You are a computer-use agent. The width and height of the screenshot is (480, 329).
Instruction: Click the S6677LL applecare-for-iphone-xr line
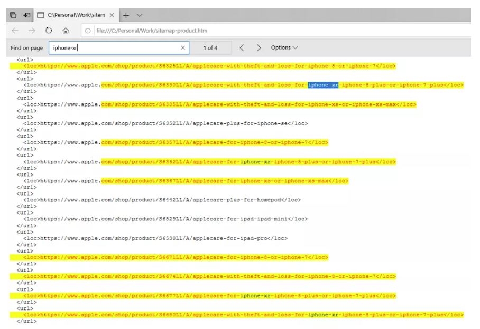(x=209, y=296)
